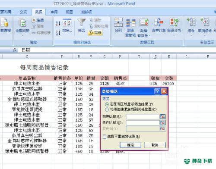Click the Group icon in Outline
The width and height of the screenshot is (216, 169).
191,22
